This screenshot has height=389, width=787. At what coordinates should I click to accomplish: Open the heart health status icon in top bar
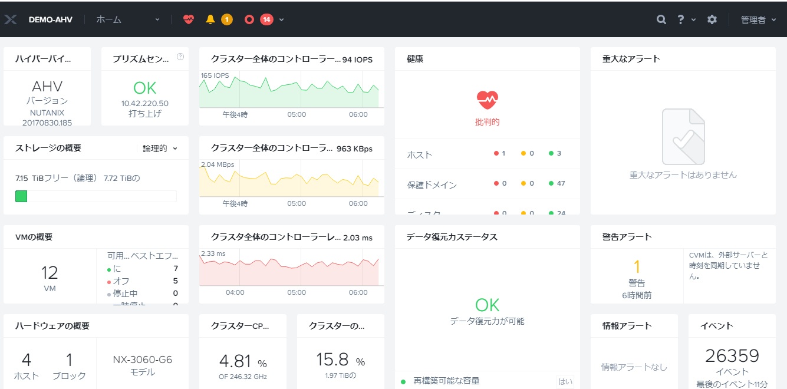(x=188, y=19)
